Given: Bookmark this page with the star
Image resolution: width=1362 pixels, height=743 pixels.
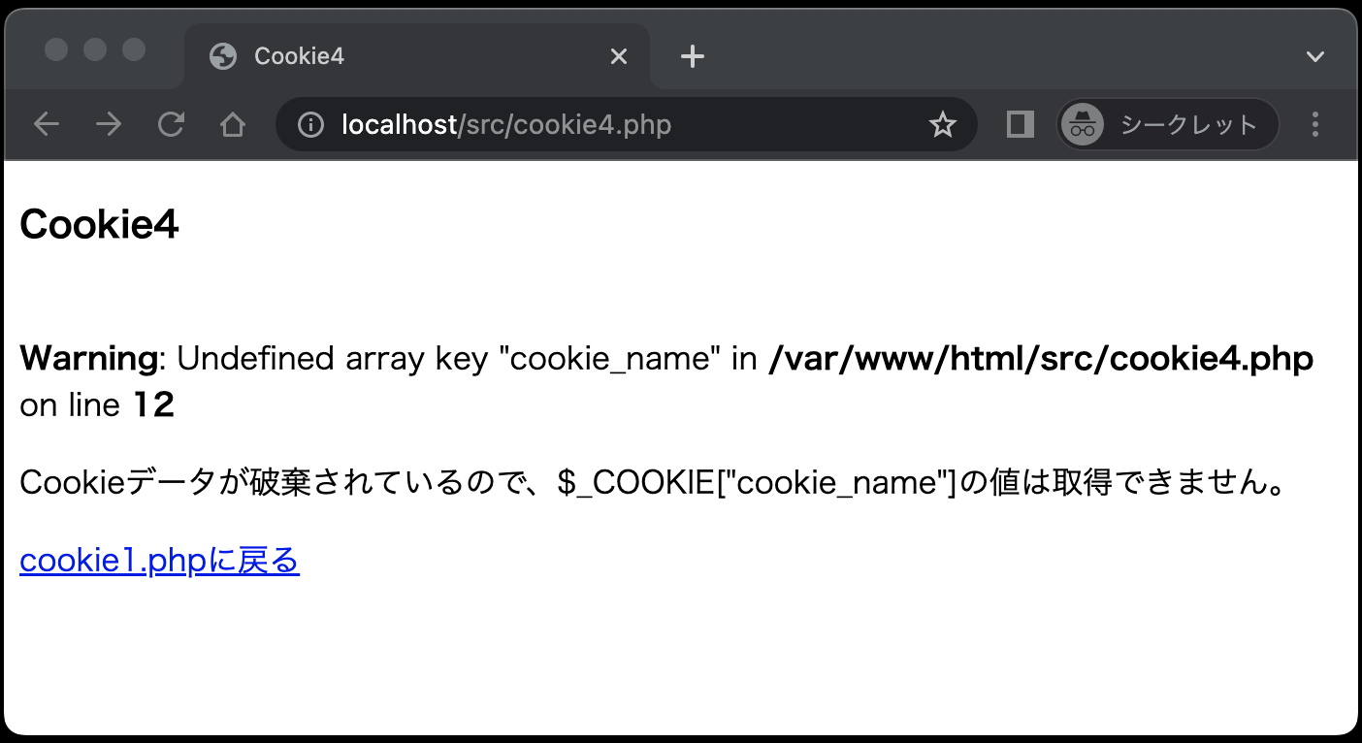Looking at the screenshot, I should click(x=942, y=124).
